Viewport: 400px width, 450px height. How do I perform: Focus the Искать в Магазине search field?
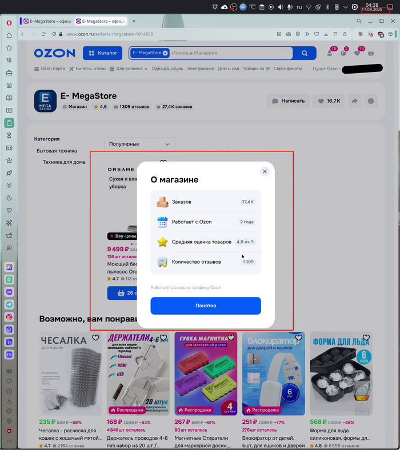pos(231,53)
